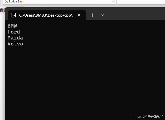Click the BMW output line
The height and width of the screenshot is (120, 165).
(12, 26)
